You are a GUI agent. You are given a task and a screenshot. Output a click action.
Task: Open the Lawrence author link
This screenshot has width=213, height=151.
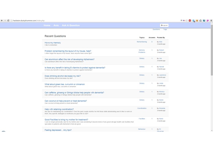[162, 75]
